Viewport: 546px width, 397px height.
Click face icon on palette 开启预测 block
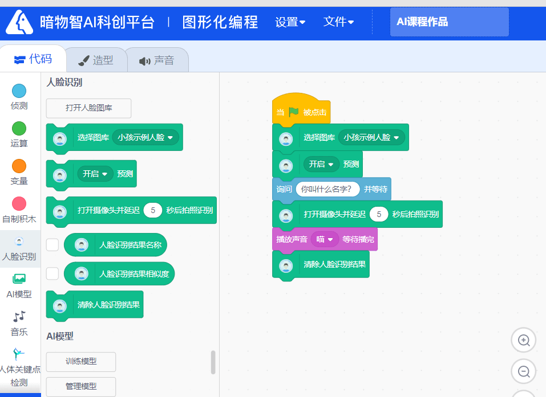(x=60, y=175)
